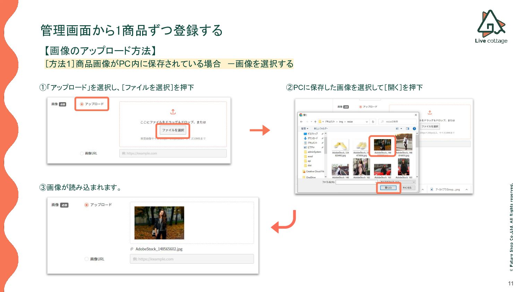Select the 画像URL radio in step 1 panel
Screen dimensions: 520x292
coord(82,153)
